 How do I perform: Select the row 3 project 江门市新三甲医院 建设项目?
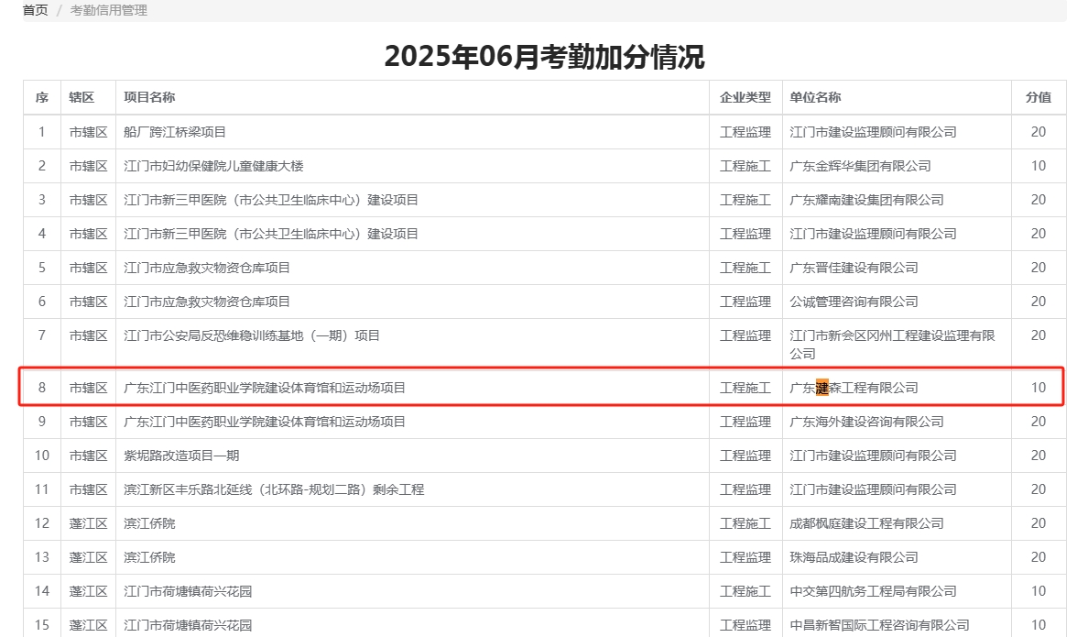coord(271,200)
